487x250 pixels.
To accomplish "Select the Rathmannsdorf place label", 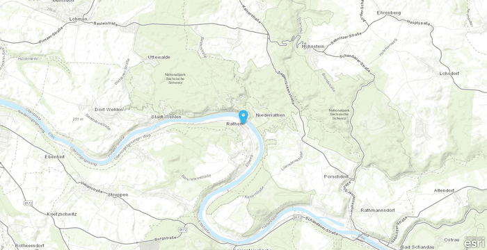I will [x=378, y=210].
